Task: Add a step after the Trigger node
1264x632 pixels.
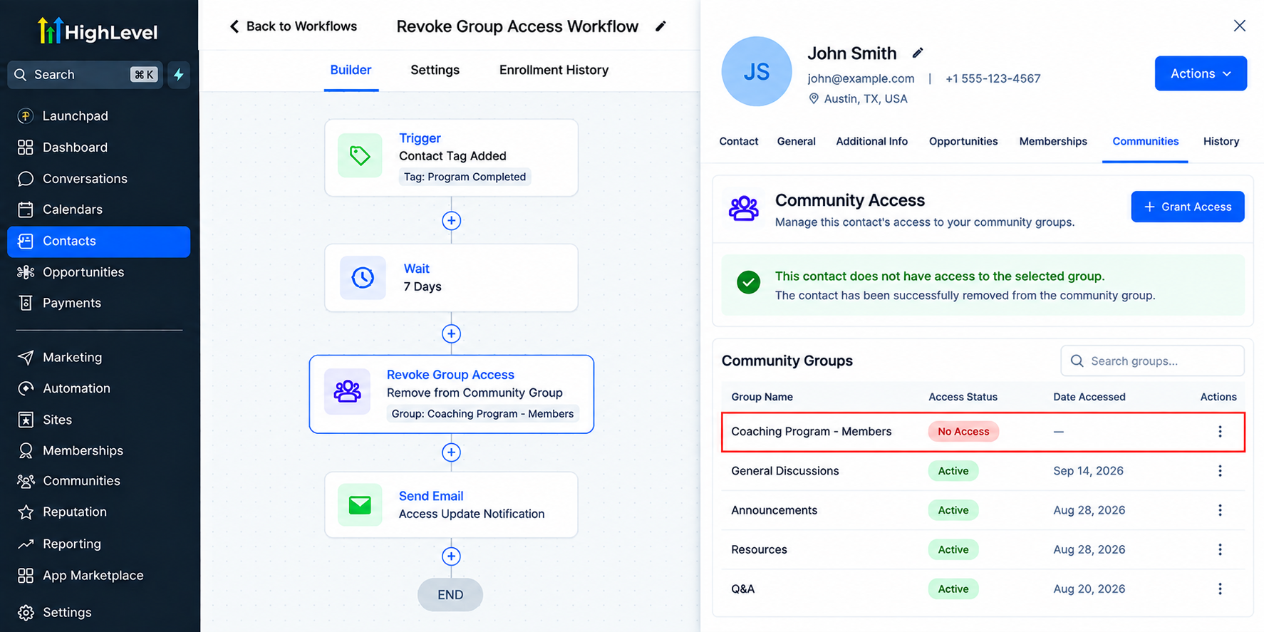Action: 451,221
